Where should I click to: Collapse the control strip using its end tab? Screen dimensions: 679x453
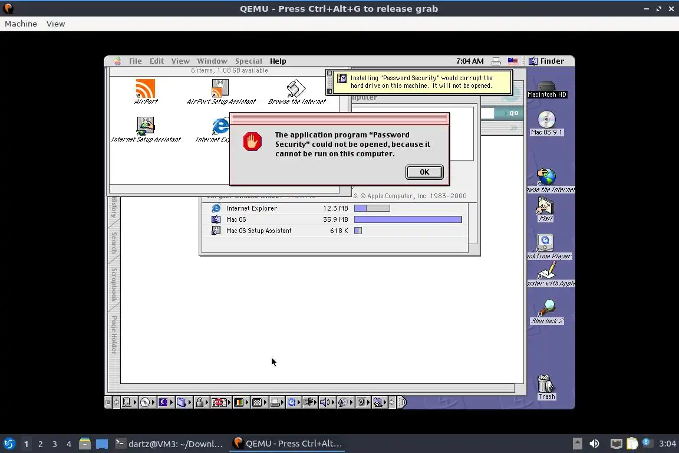(x=402, y=402)
